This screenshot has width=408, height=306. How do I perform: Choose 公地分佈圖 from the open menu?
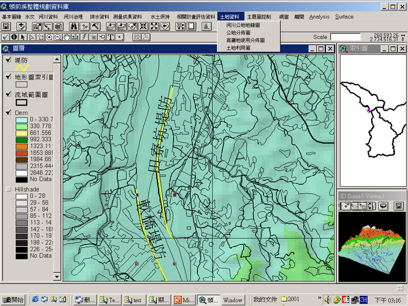pos(238,32)
